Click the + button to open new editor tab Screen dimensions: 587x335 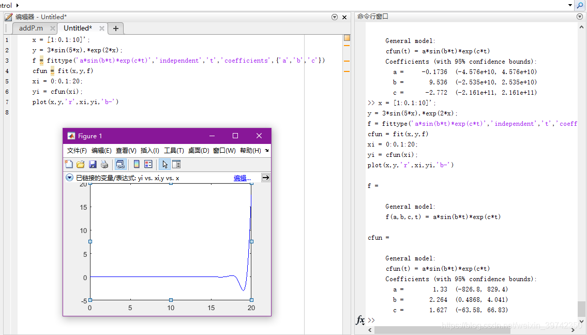(x=114, y=28)
